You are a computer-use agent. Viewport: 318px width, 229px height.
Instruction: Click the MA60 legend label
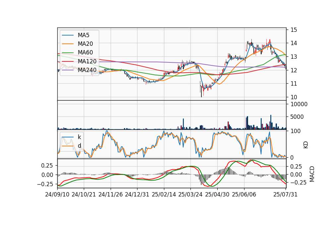click(85, 52)
